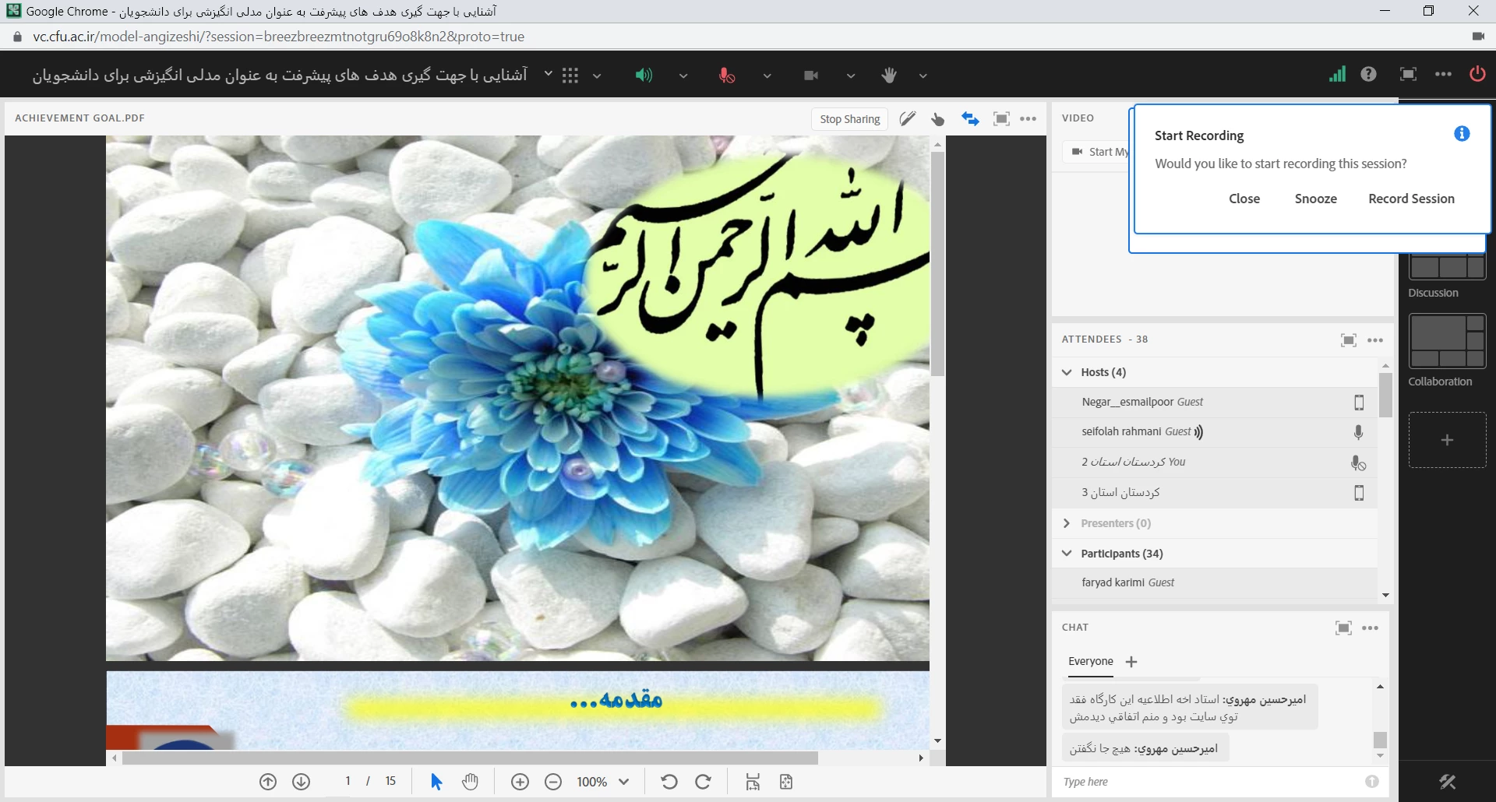Click the draw/annotate pencil icon

[907, 119]
